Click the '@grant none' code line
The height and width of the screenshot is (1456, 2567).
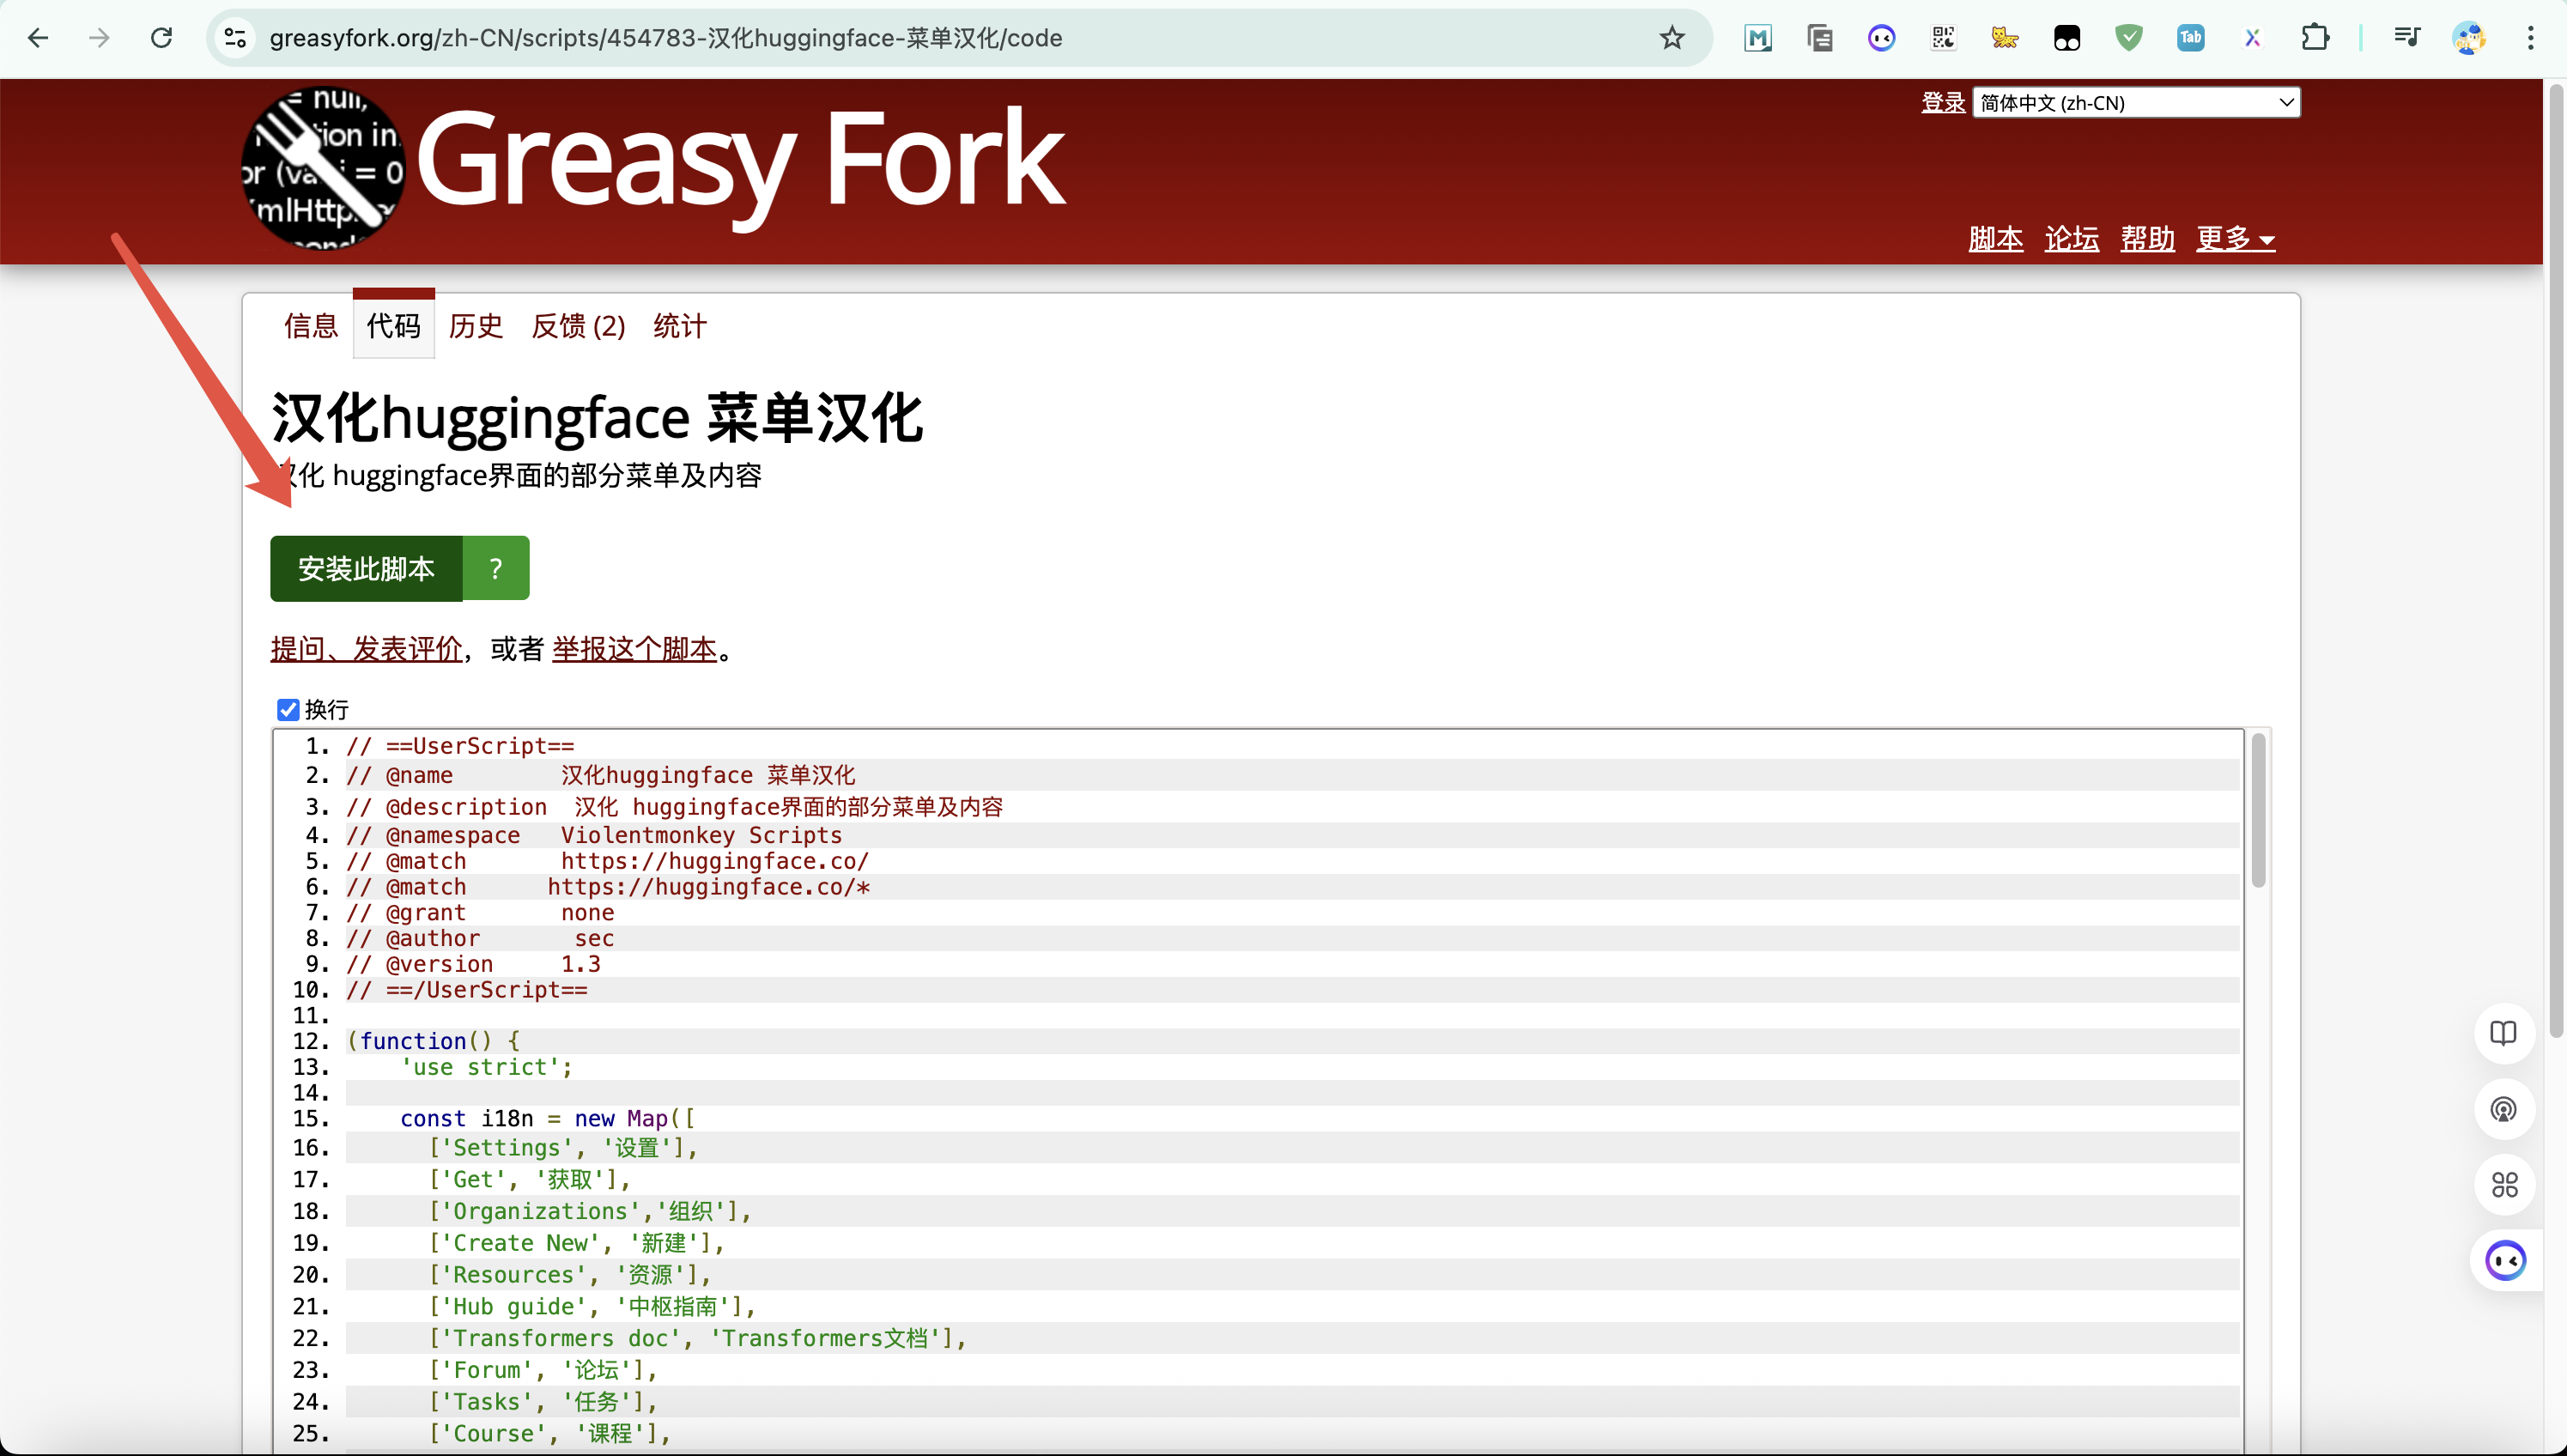point(480,912)
